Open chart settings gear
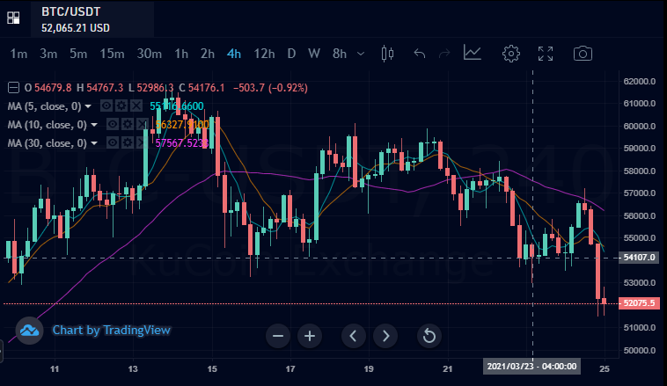667x386 pixels. click(x=511, y=54)
